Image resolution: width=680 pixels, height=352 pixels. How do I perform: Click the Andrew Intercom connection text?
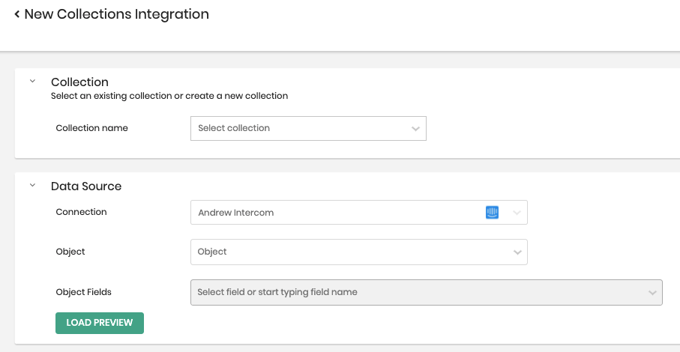(x=236, y=213)
